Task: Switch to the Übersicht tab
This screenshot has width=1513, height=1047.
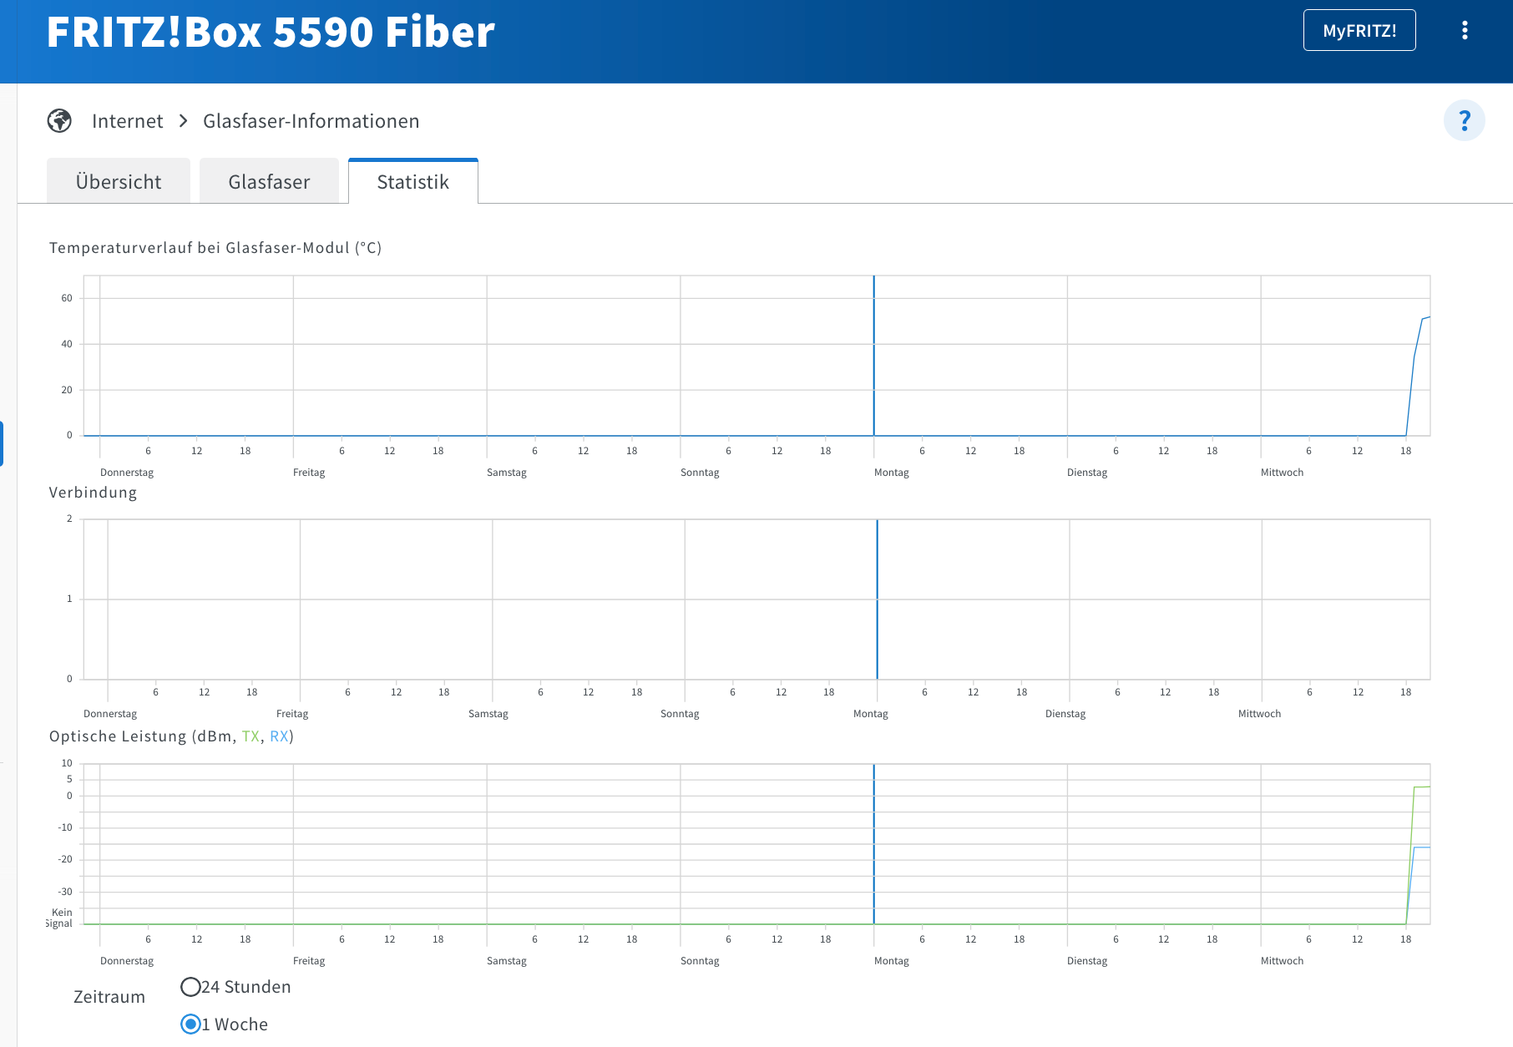Action: (x=119, y=181)
